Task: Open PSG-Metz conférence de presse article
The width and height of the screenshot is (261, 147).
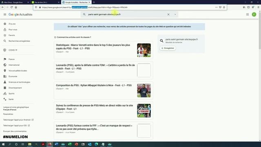Action: click(x=94, y=107)
